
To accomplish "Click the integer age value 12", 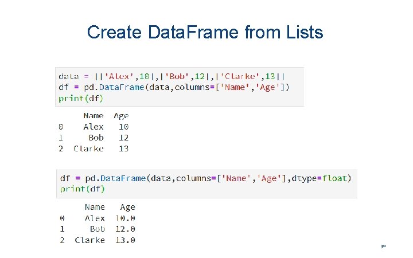I will 123,138.
